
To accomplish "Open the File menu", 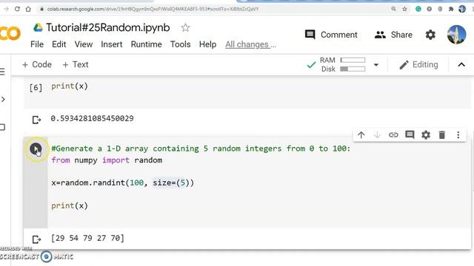I will coord(37,44).
